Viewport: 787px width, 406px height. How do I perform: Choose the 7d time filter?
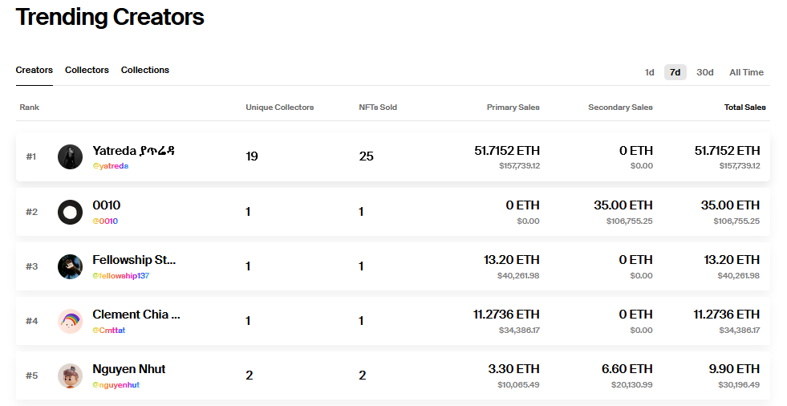pyautogui.click(x=675, y=72)
